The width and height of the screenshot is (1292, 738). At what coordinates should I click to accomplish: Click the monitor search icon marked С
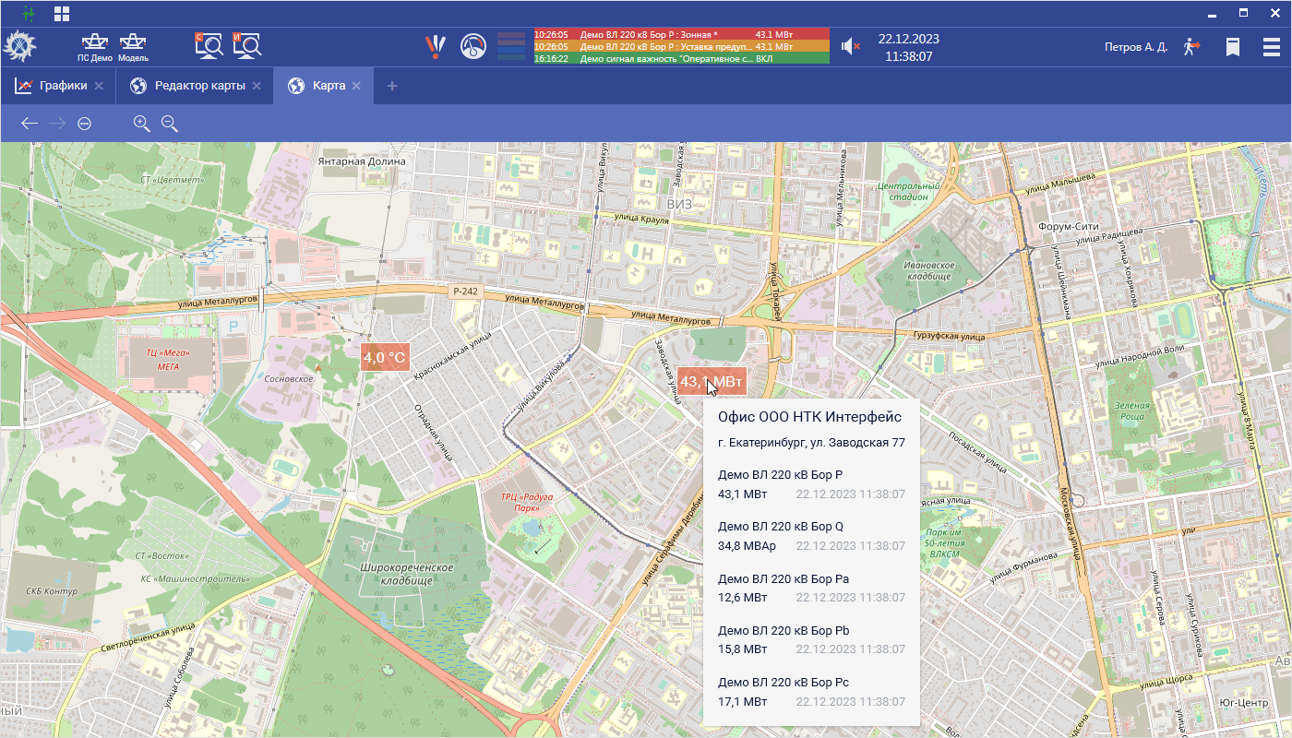click(x=209, y=44)
